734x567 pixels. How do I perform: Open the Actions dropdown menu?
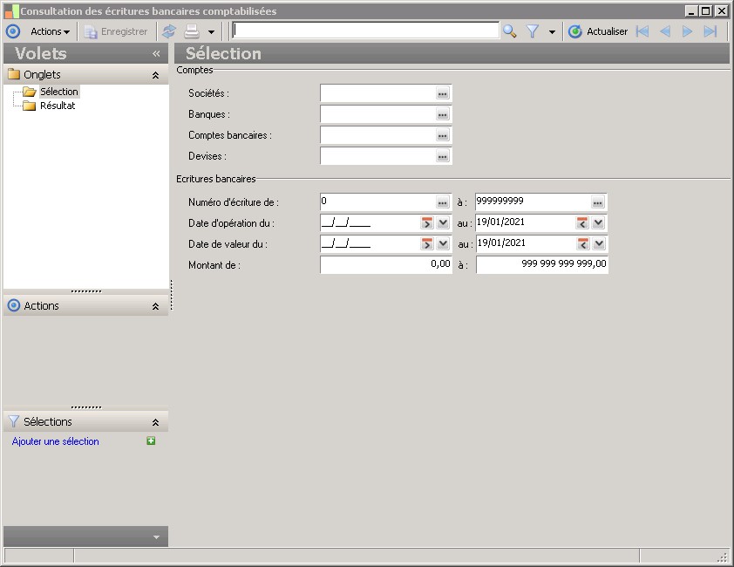pos(50,31)
